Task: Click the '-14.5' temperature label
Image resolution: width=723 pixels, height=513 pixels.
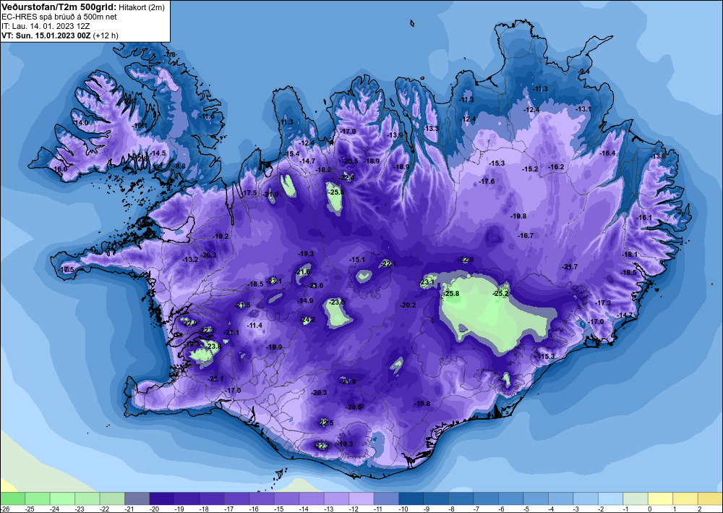Action: pyautogui.click(x=157, y=153)
